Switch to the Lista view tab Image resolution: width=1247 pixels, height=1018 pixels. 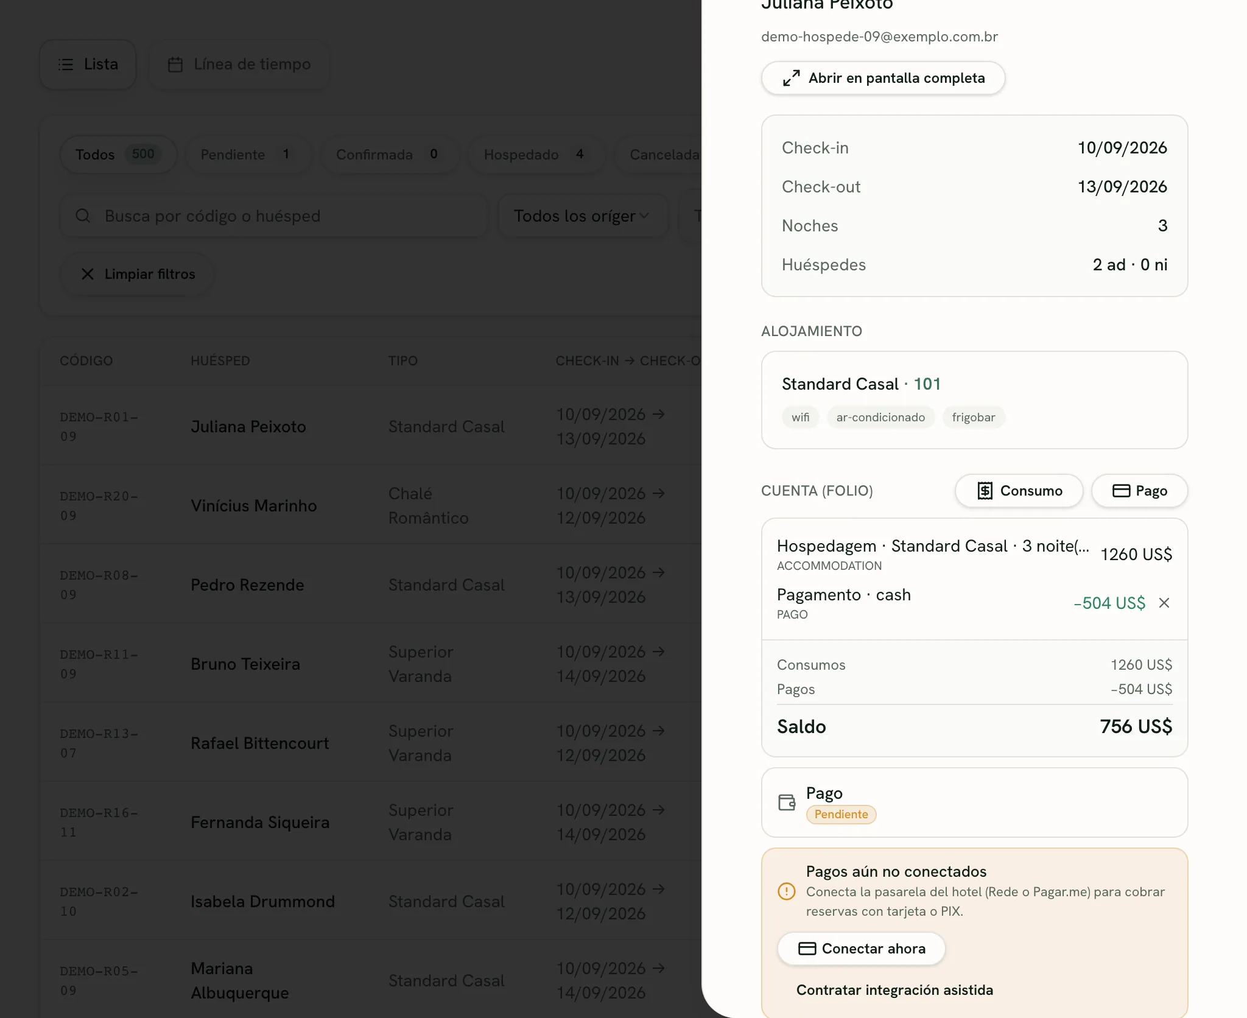(88, 65)
